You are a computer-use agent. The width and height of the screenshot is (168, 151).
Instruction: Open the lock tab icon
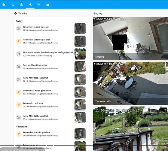[x=48, y=5]
